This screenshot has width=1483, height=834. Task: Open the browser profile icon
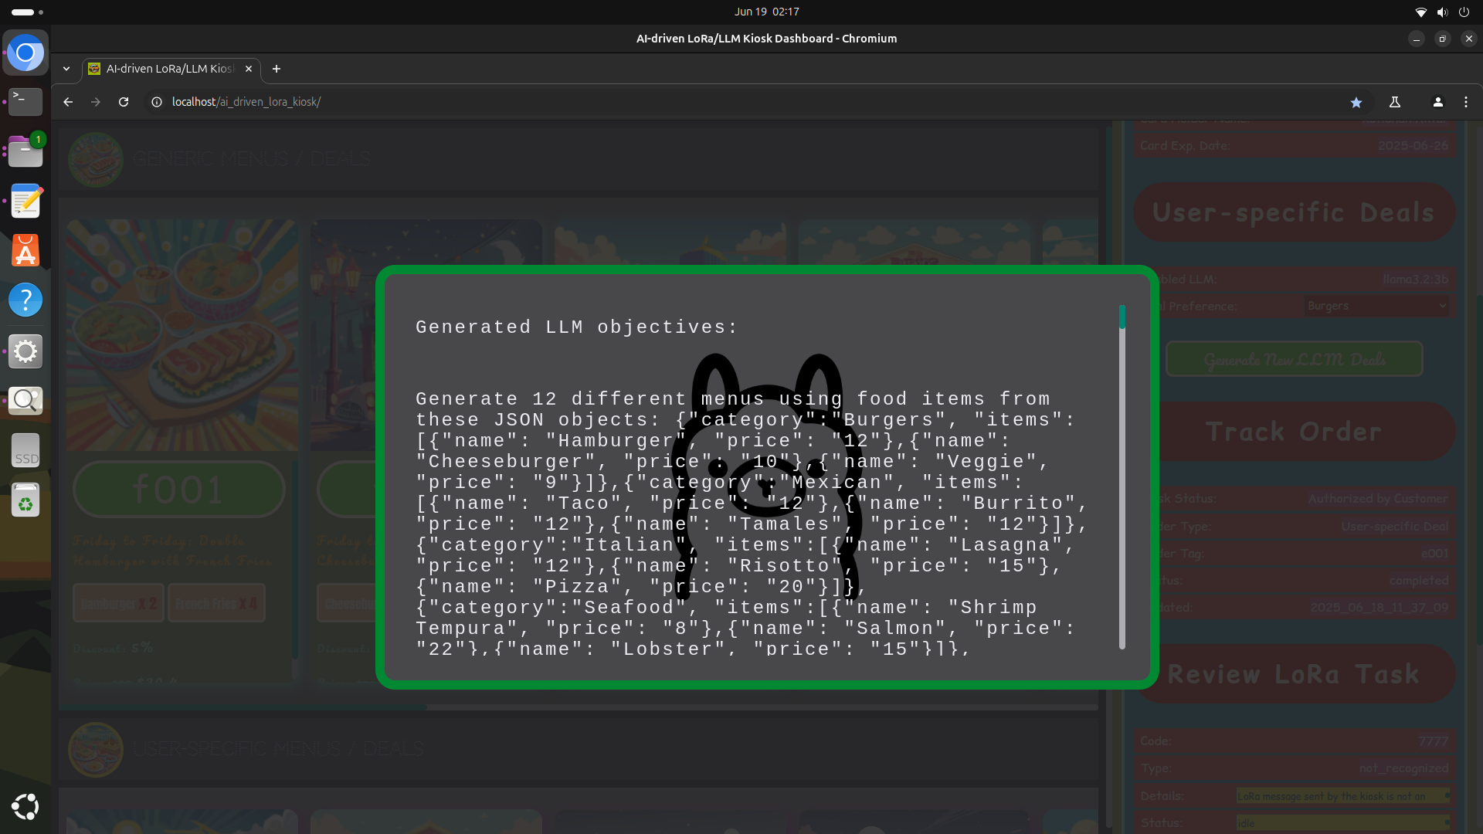click(x=1437, y=102)
